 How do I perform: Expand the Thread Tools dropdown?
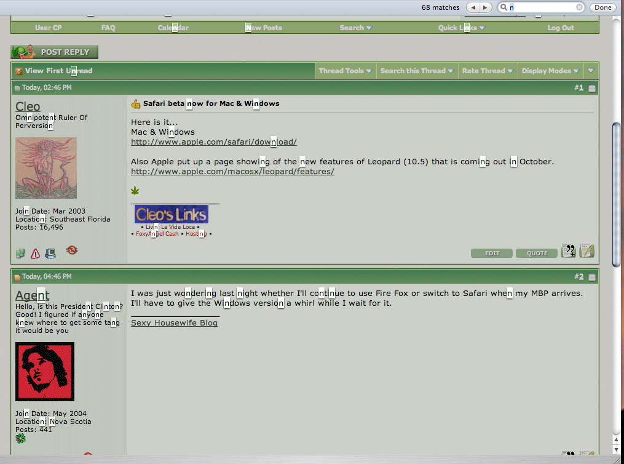click(x=345, y=71)
